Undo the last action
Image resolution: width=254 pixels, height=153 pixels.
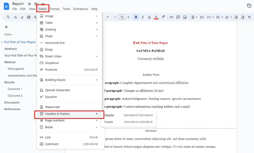pyautogui.click(x=15, y=17)
